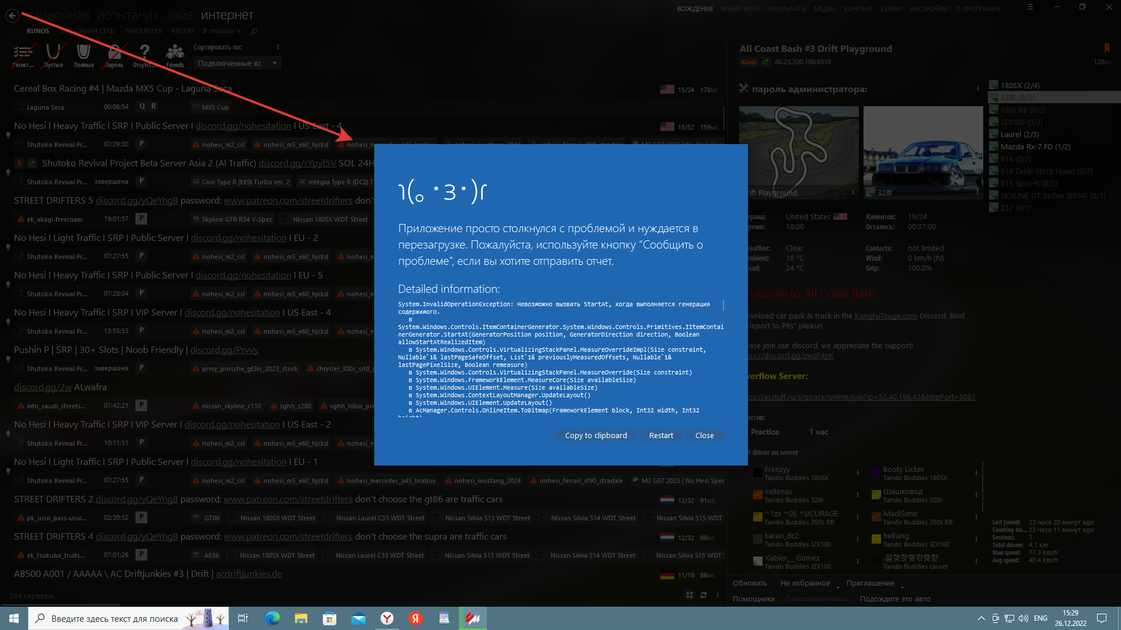Click the Drift Playground track thumbnail
Image resolution: width=1121 pixels, height=630 pixels.
click(x=799, y=152)
